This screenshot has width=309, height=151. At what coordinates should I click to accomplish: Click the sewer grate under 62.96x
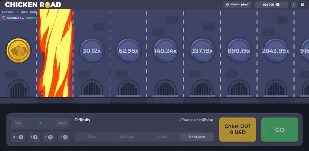click(x=129, y=88)
